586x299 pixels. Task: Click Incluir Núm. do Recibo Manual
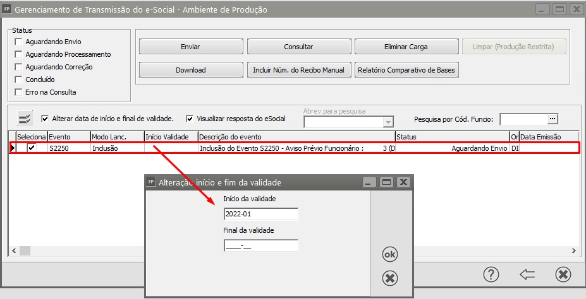tap(299, 70)
